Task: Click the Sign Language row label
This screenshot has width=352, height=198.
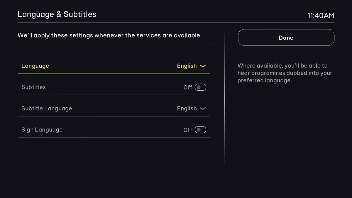Action: pyautogui.click(x=42, y=129)
